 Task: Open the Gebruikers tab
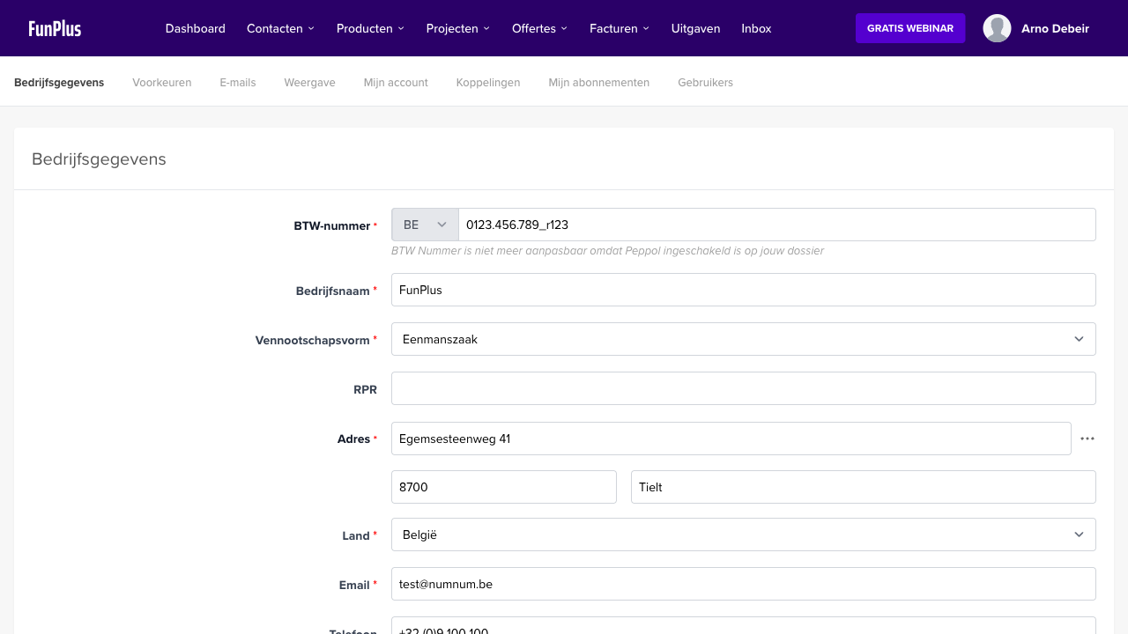click(705, 82)
